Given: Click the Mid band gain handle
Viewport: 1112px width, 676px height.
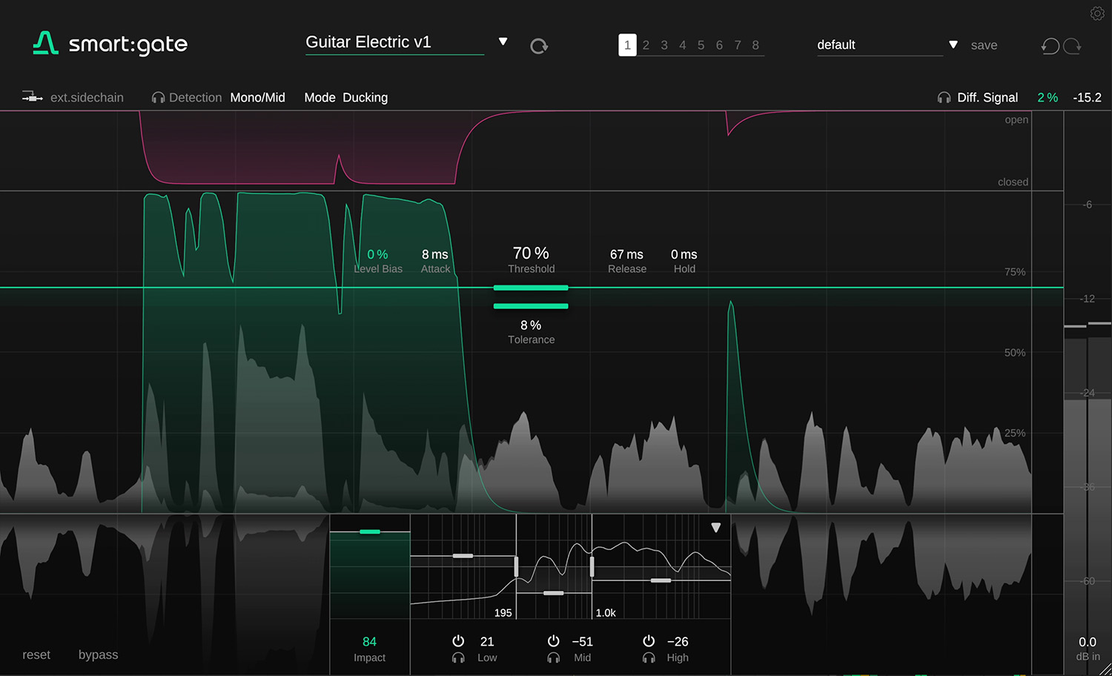Looking at the screenshot, I should coord(554,593).
